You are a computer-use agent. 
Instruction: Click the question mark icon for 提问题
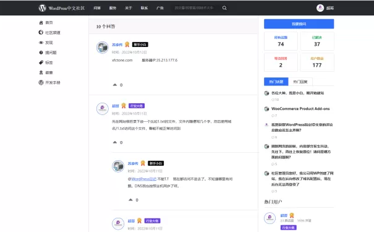pos(41,53)
